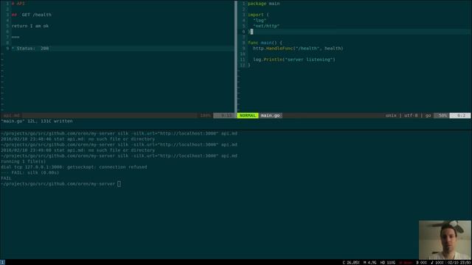
Task: Click the '* Status: 200' line
Action: pyautogui.click(x=30, y=49)
